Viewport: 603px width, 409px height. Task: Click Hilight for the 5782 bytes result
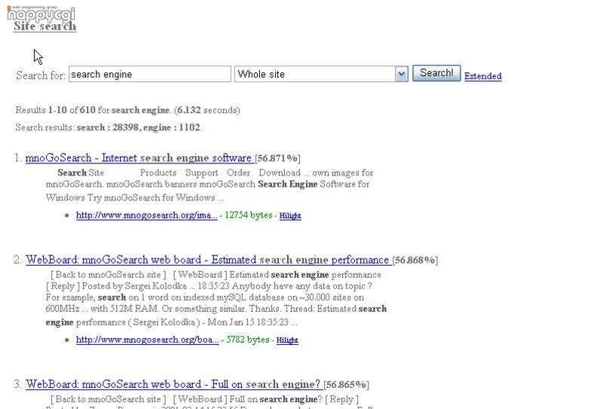point(287,340)
